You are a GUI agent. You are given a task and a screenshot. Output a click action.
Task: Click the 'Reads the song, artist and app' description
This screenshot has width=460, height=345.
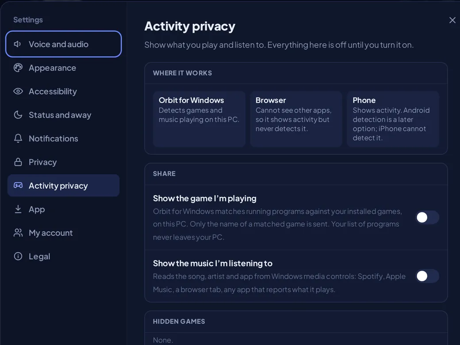[279, 283]
